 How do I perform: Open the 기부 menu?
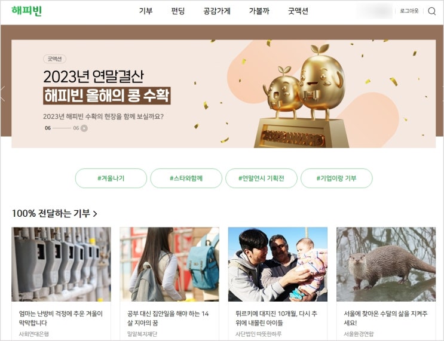[146, 11]
